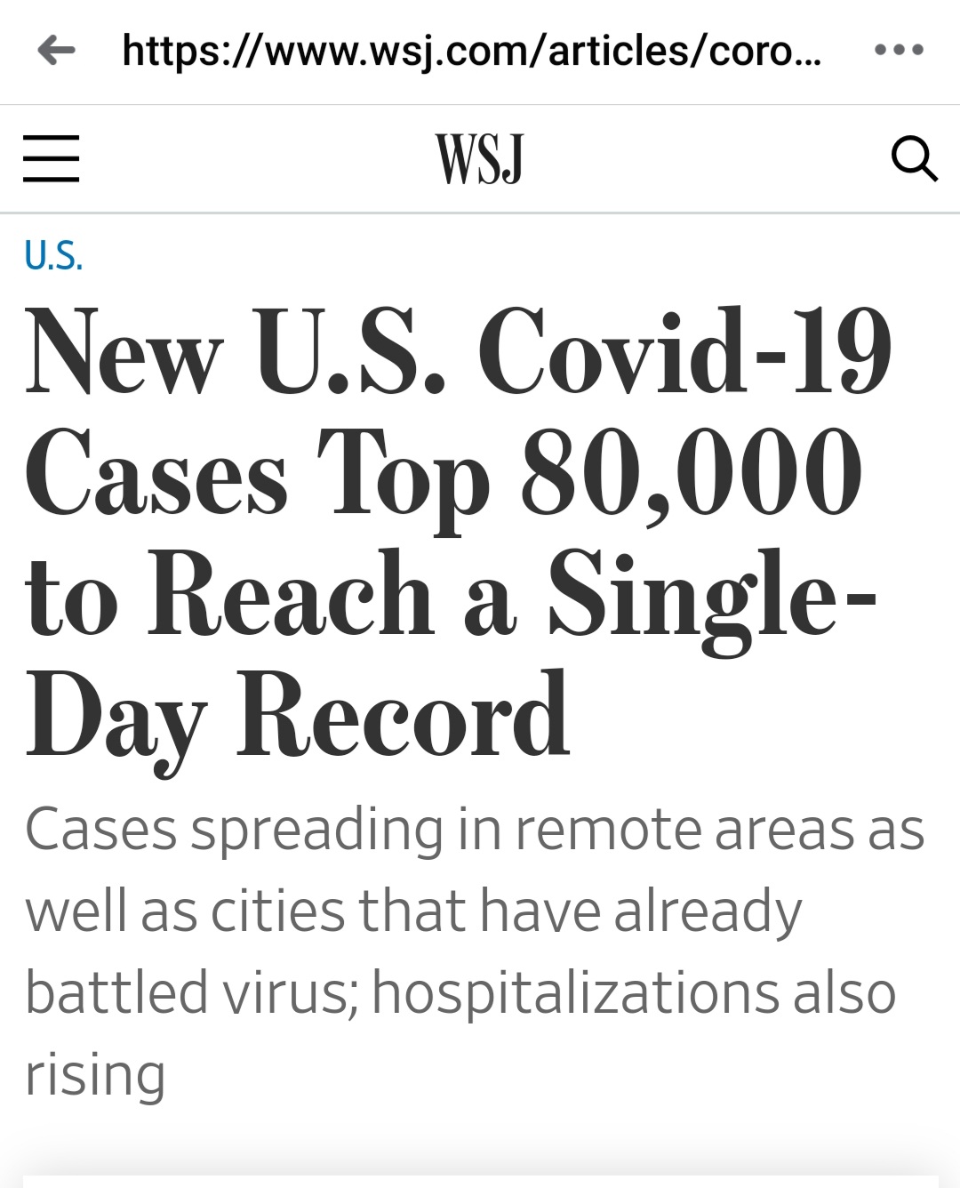Tap the search magnifying glass icon
This screenshot has width=960, height=1188.
(914, 159)
